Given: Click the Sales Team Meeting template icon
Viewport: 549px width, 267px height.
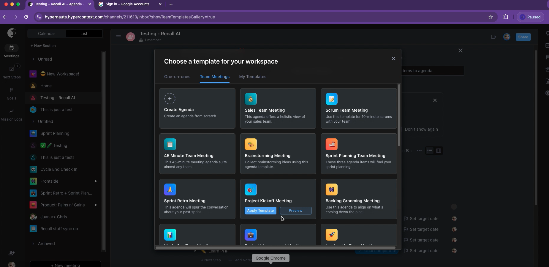Looking at the screenshot, I should (x=251, y=99).
